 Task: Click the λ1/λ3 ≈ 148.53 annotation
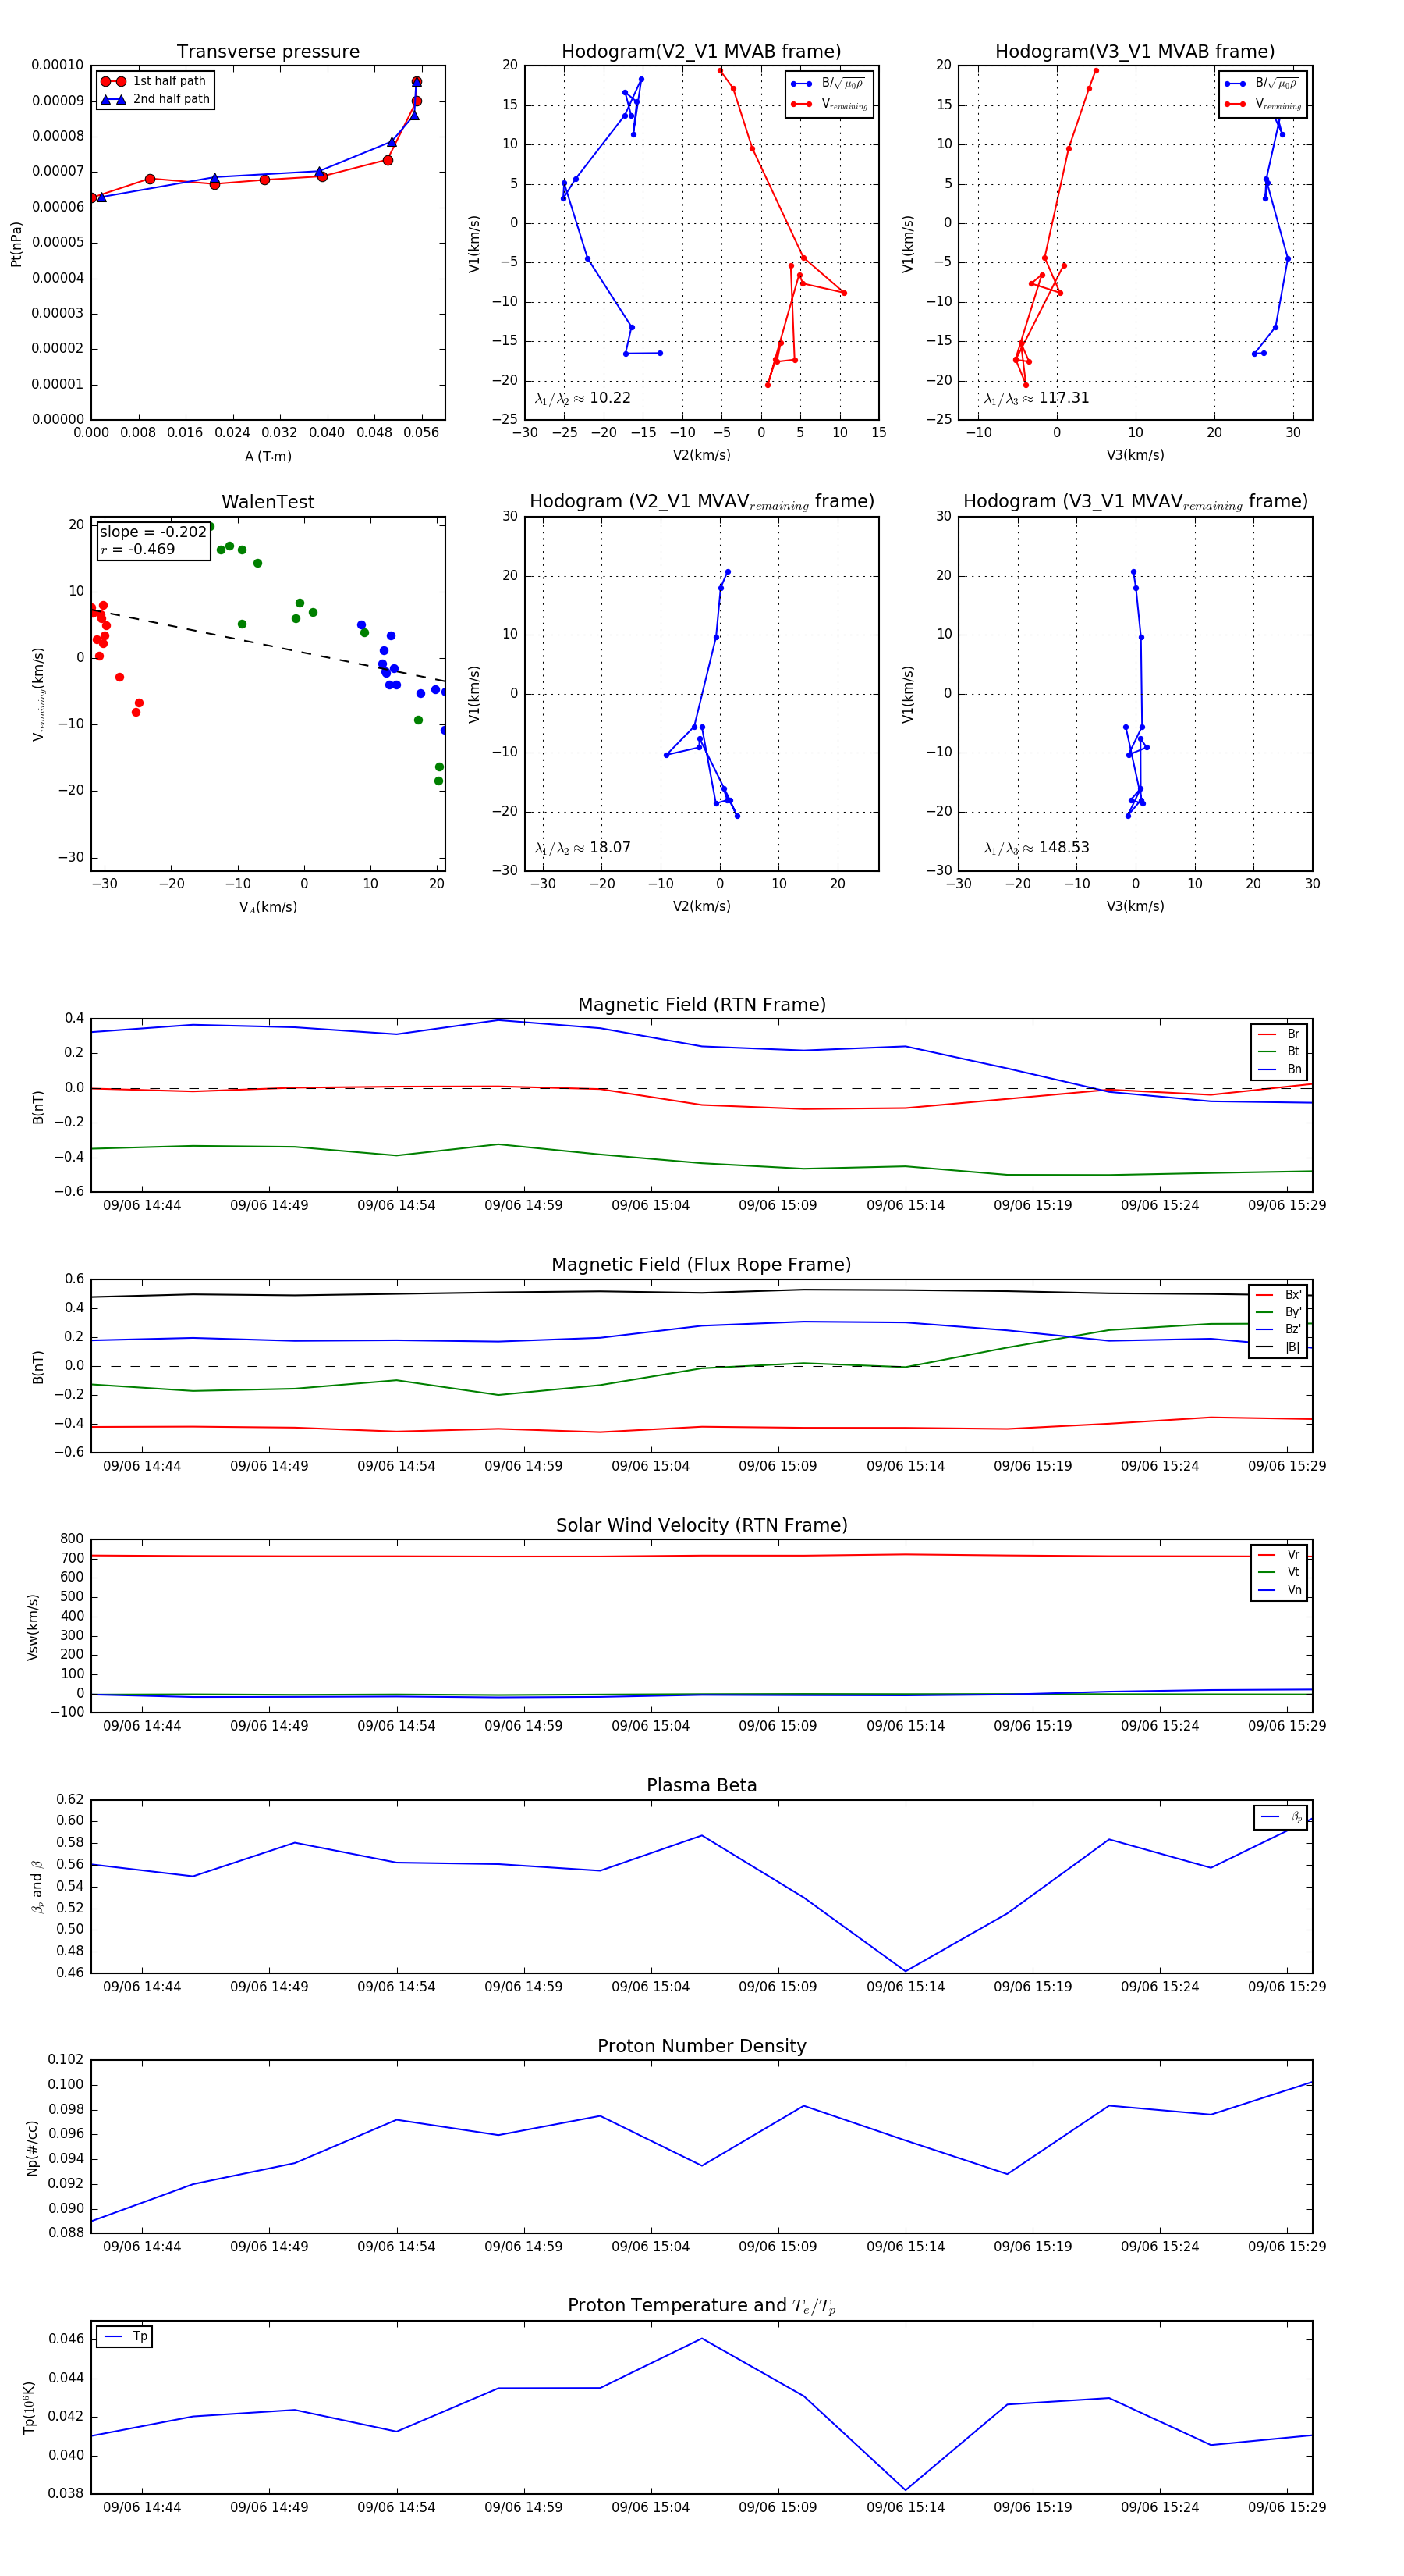pyautogui.click(x=1037, y=848)
